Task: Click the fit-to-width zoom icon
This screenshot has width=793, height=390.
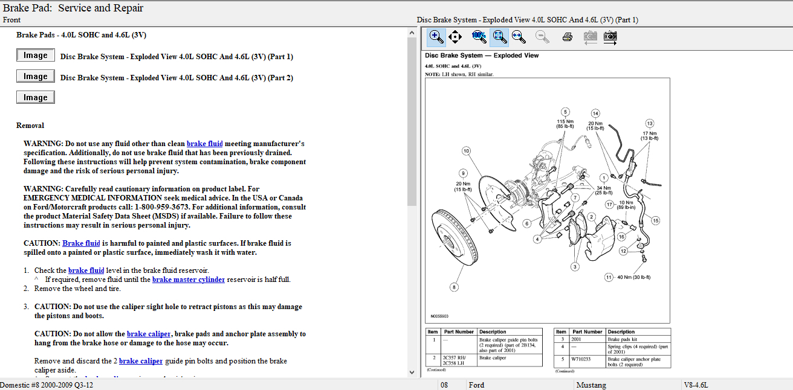Action: (x=518, y=37)
